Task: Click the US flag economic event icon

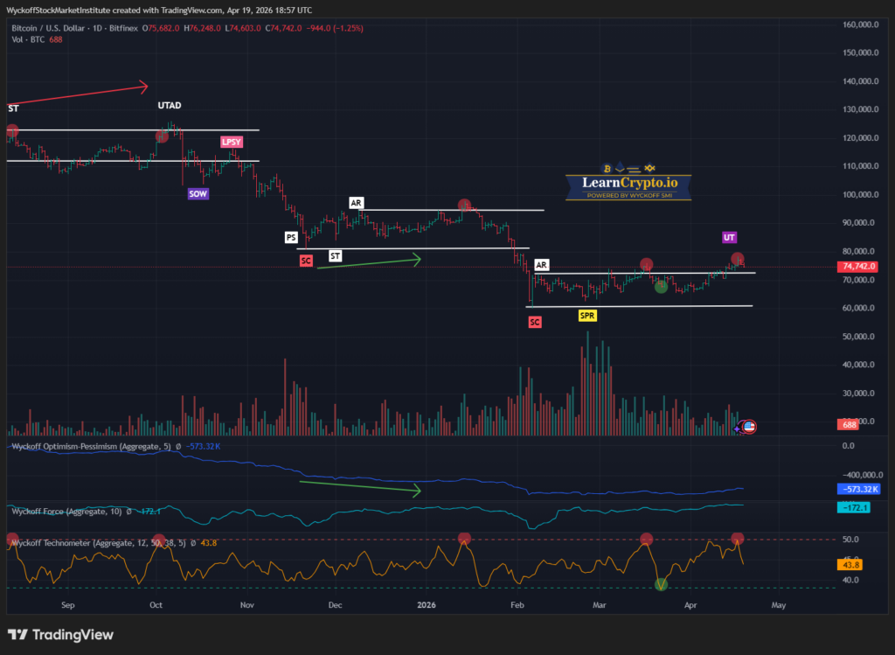Action: (x=749, y=427)
